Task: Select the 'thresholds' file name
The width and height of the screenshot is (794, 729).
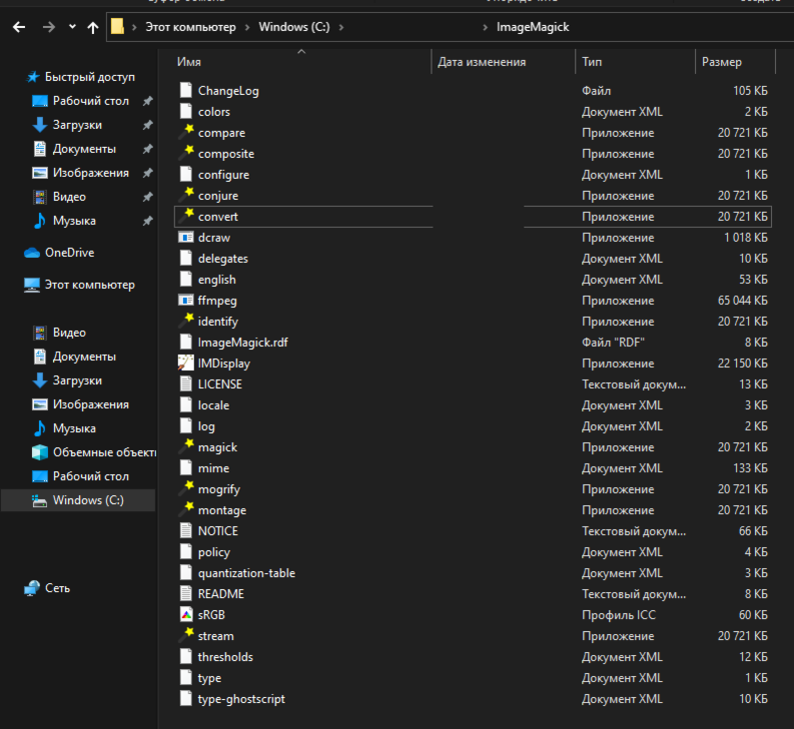Action: pyautogui.click(x=225, y=657)
